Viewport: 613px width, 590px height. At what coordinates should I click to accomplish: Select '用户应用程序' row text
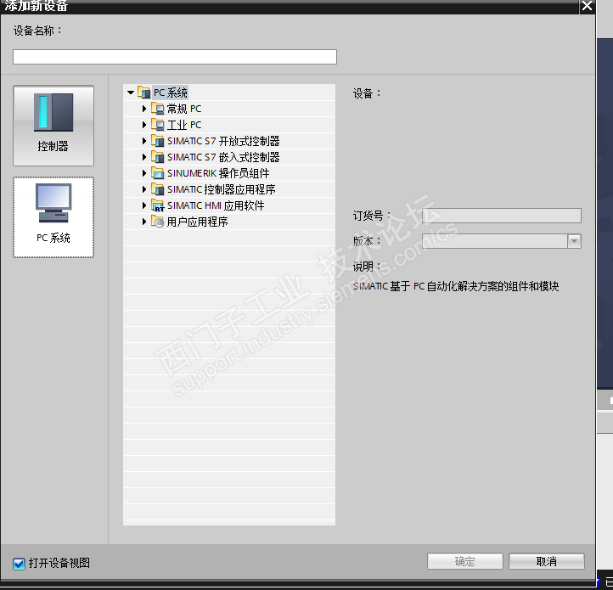click(198, 222)
